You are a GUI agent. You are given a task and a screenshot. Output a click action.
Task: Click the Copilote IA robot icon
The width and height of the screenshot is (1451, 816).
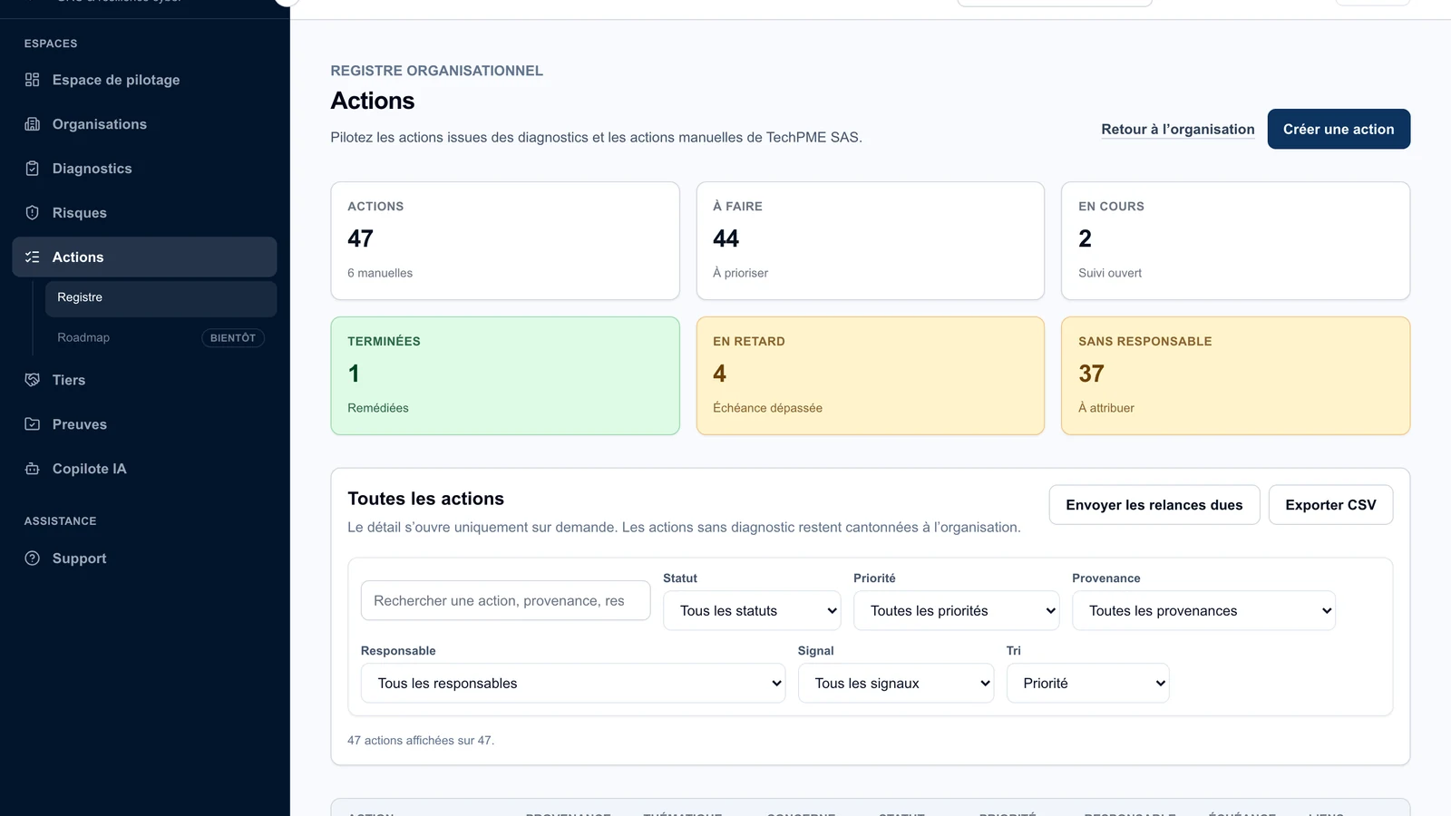pos(33,469)
